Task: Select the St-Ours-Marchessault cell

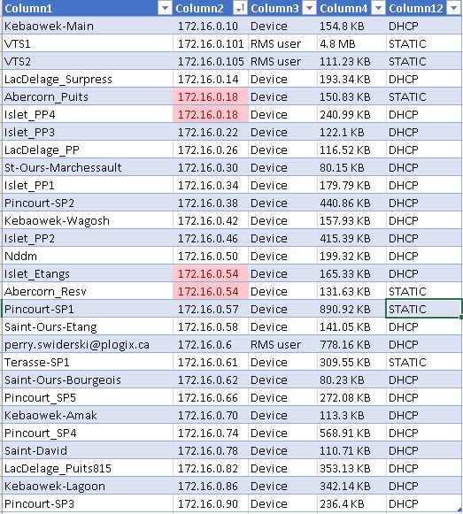Action: (88, 167)
